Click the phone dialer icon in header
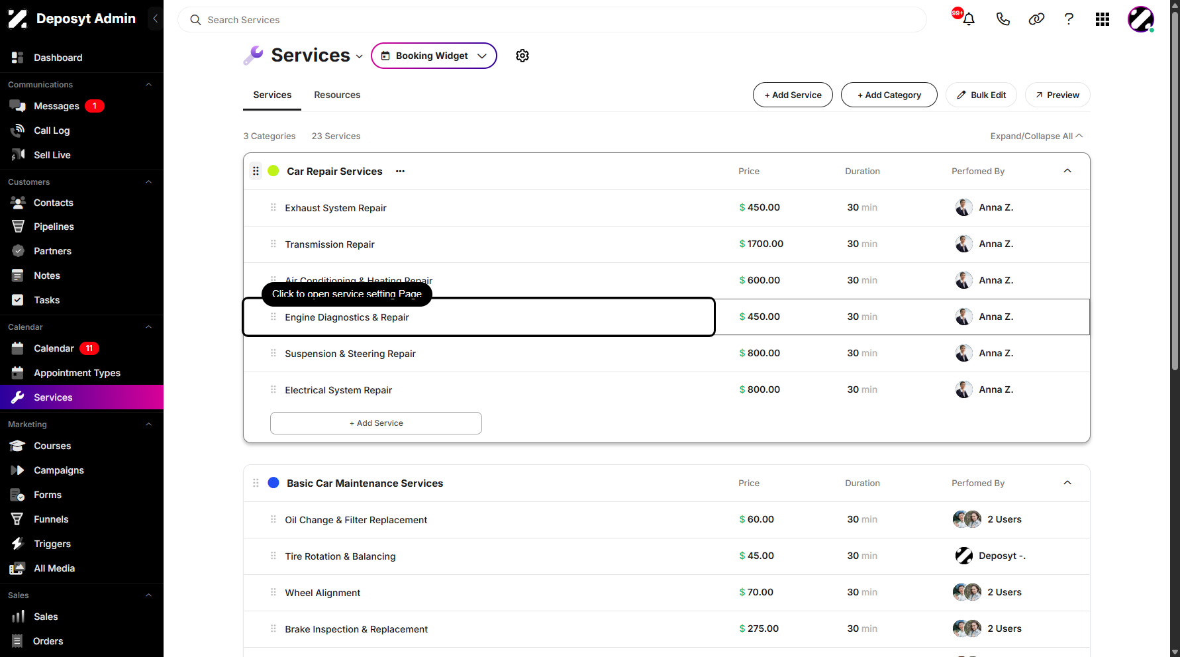The height and width of the screenshot is (657, 1180). (x=1003, y=19)
